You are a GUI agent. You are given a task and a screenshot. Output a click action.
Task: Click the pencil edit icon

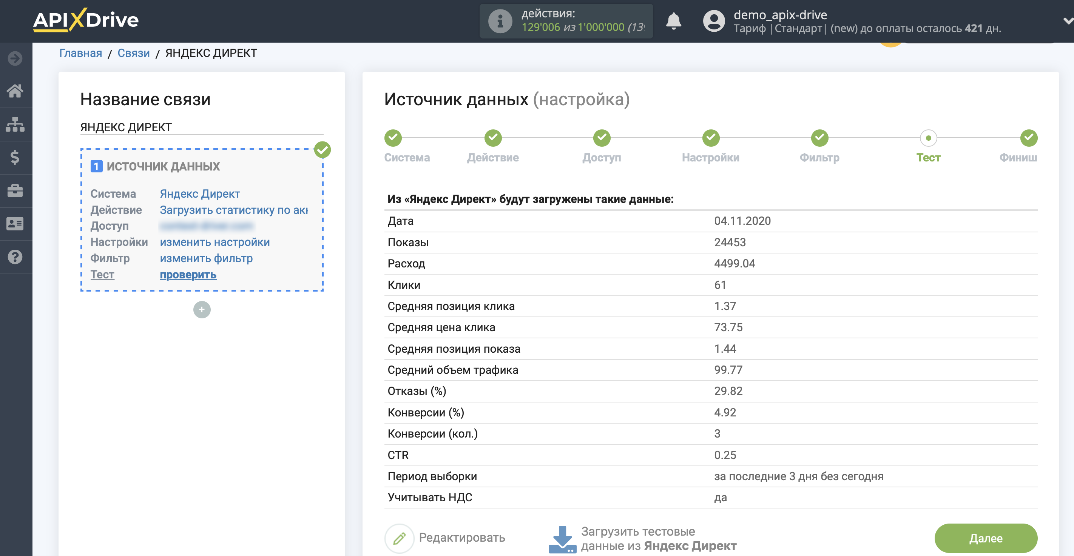tap(399, 538)
